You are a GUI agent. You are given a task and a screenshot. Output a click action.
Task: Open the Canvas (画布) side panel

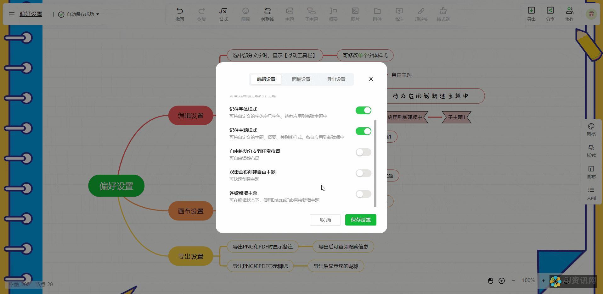tap(591, 172)
